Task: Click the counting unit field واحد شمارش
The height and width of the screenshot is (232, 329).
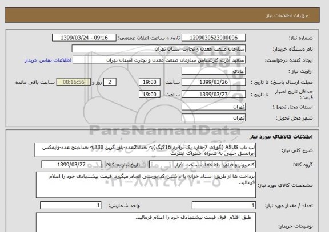Action: (70, 205)
